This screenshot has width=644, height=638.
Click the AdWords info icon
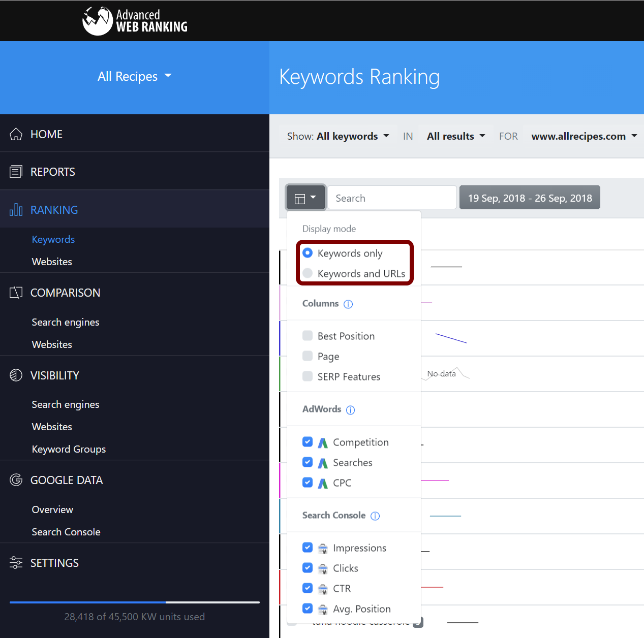[x=351, y=410]
